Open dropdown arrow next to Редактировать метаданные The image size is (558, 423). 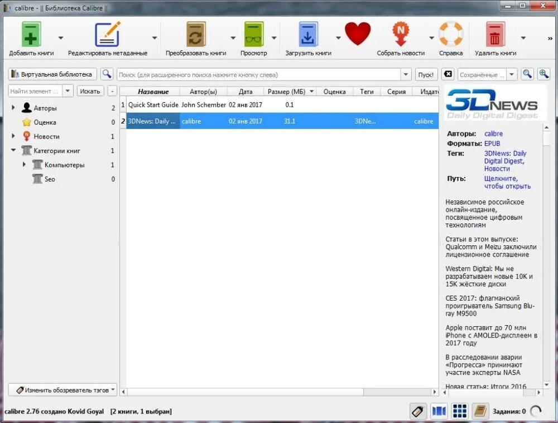pyautogui.click(x=155, y=38)
